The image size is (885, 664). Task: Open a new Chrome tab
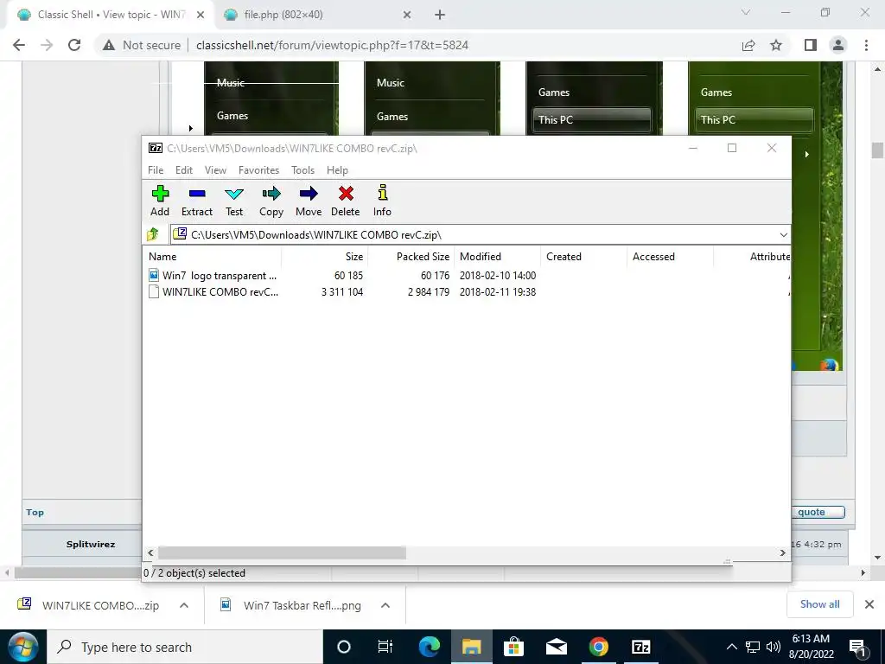pos(440,15)
